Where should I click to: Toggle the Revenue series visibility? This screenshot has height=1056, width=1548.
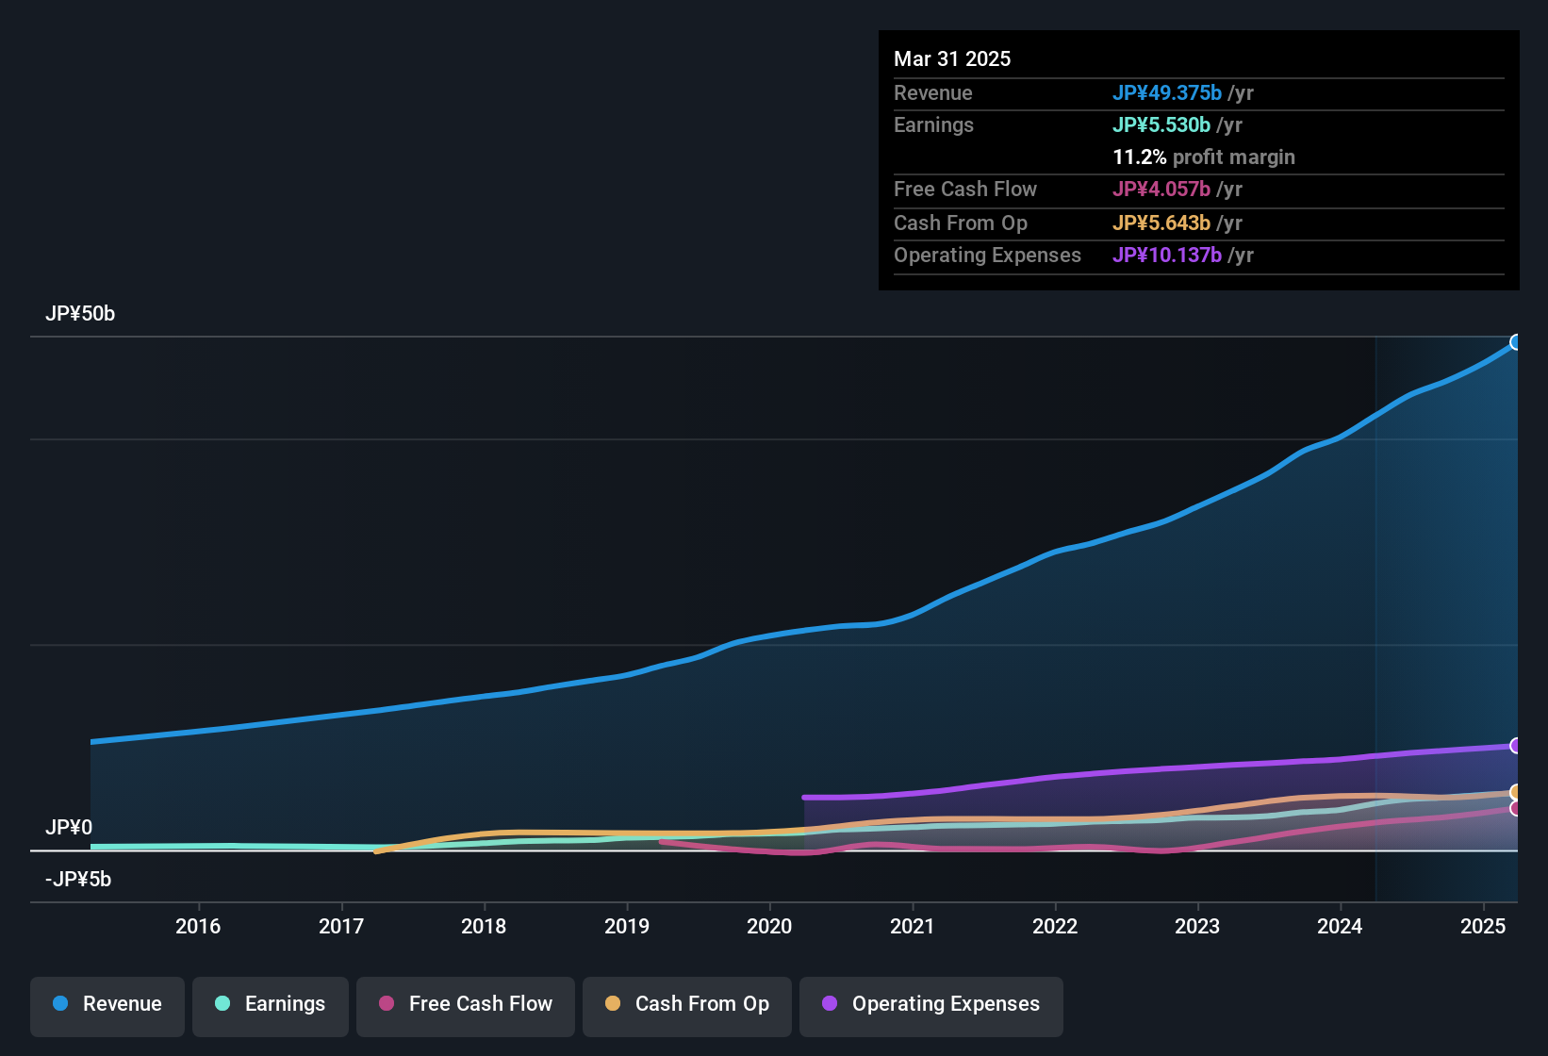click(x=107, y=1004)
